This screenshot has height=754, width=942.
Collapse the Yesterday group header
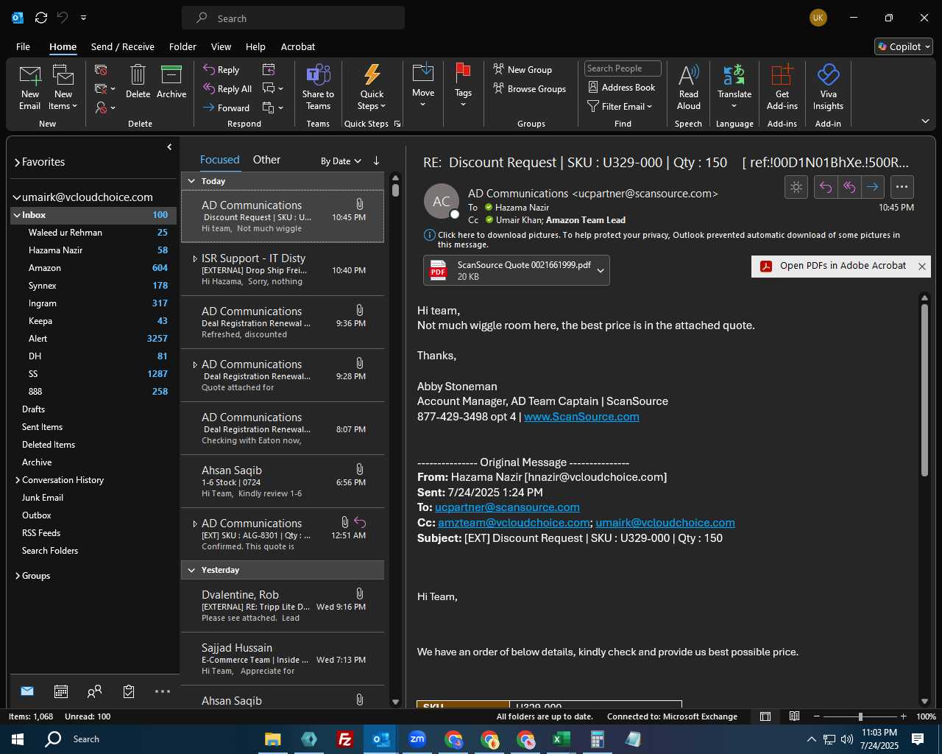pyautogui.click(x=191, y=570)
